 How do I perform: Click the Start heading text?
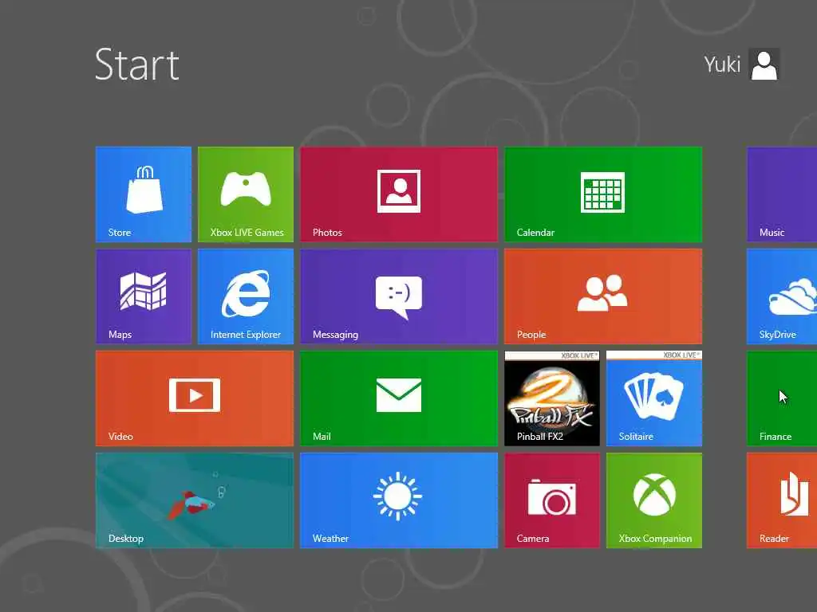[x=137, y=65]
